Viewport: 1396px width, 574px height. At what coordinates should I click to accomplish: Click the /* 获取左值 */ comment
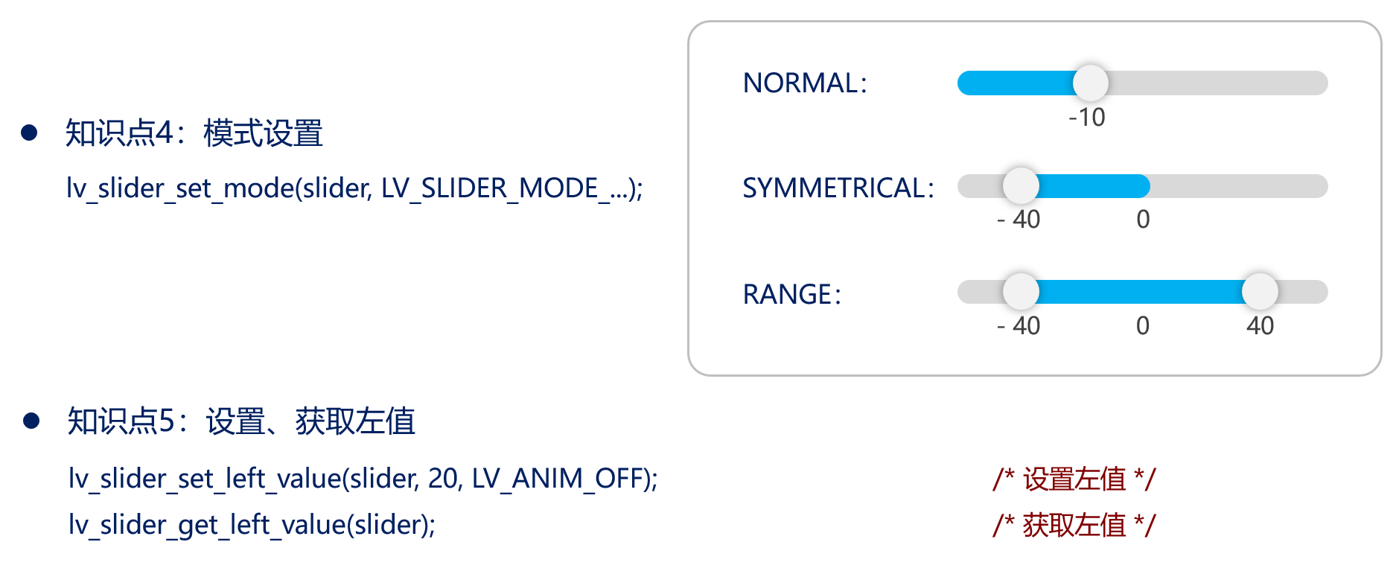(1074, 525)
